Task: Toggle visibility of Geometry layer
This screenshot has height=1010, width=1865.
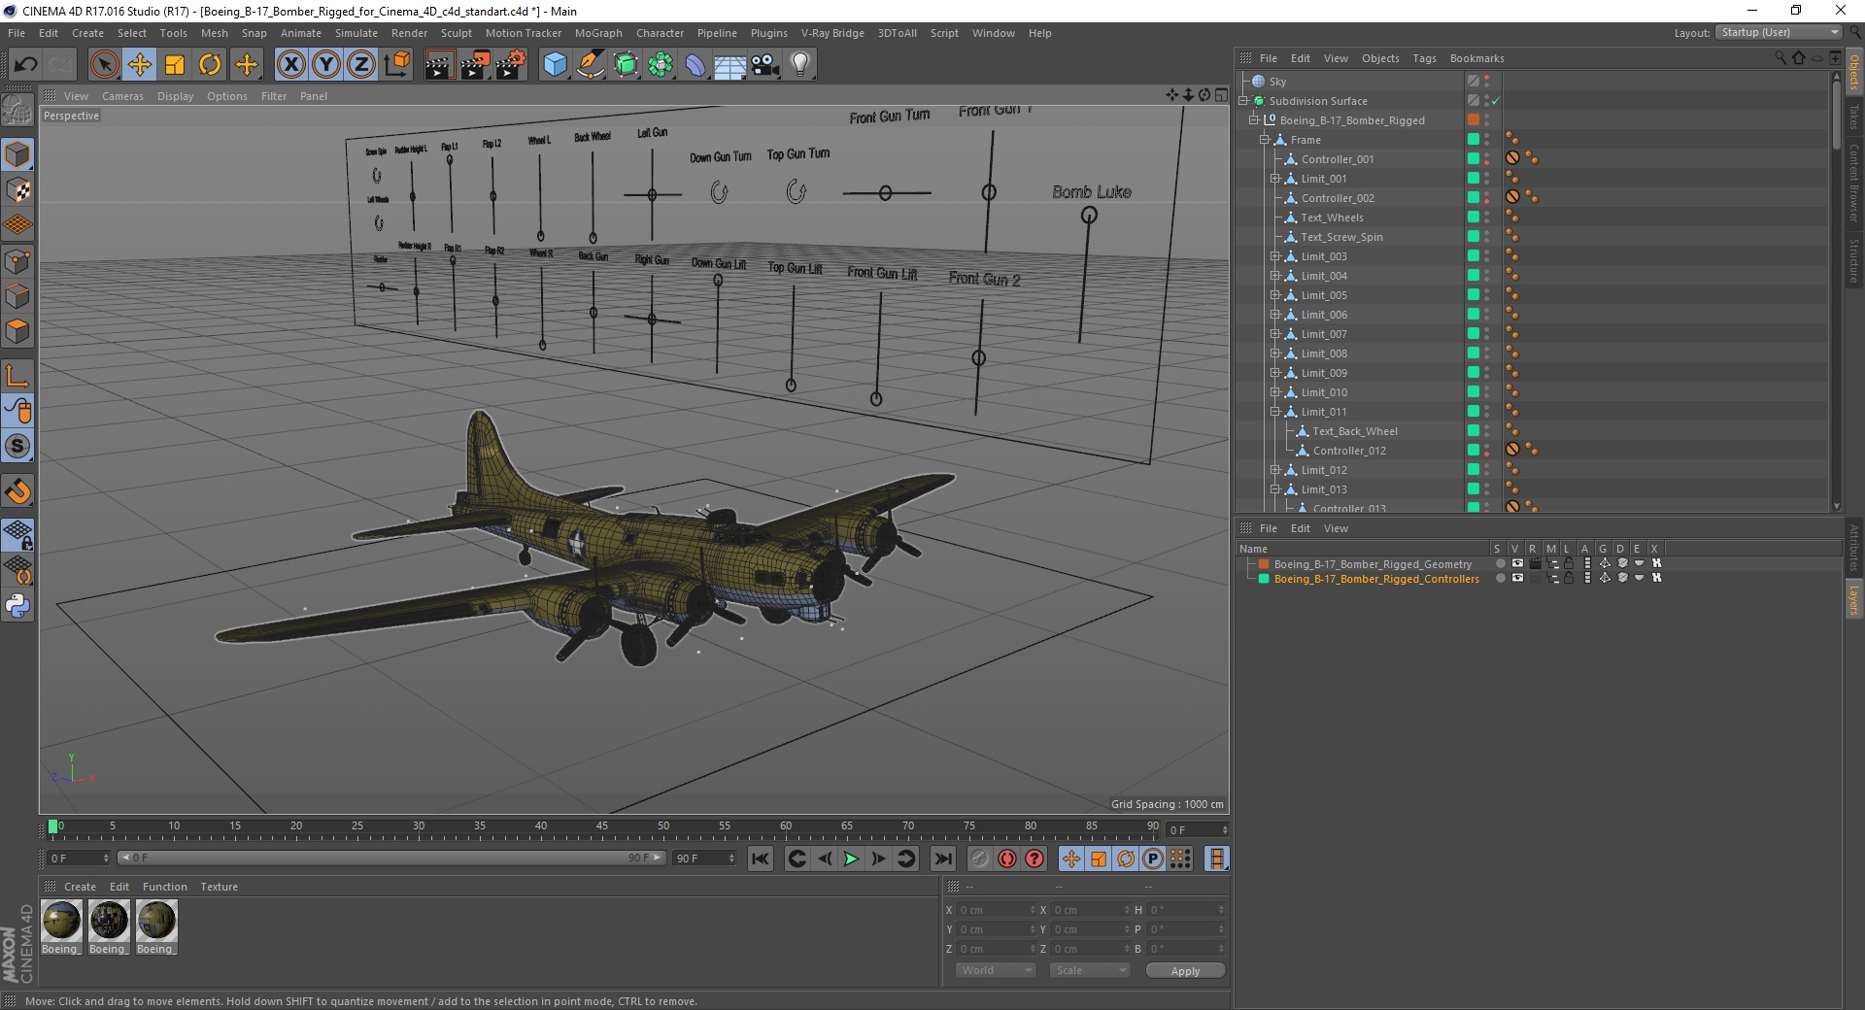Action: tap(1517, 563)
